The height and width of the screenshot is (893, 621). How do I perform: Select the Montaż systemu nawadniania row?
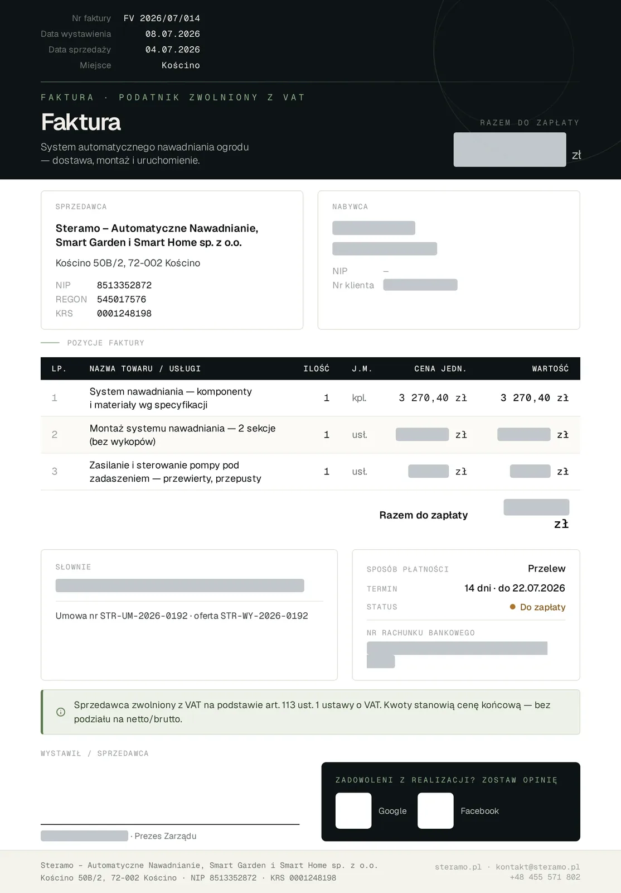point(310,435)
